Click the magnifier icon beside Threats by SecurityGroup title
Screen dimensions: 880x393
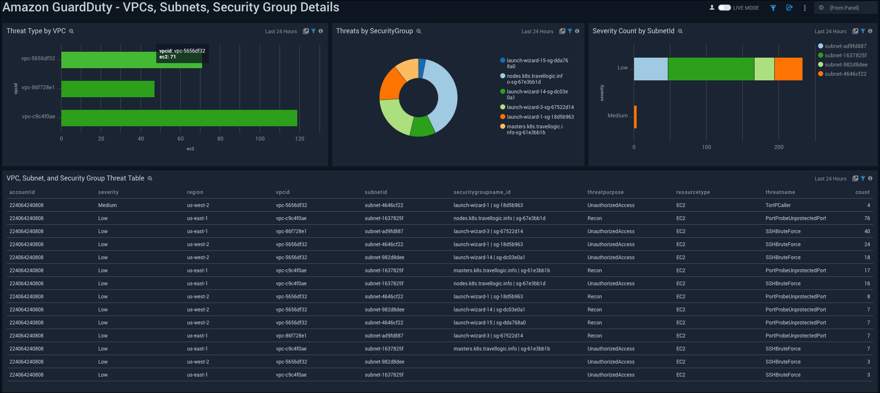coord(419,31)
